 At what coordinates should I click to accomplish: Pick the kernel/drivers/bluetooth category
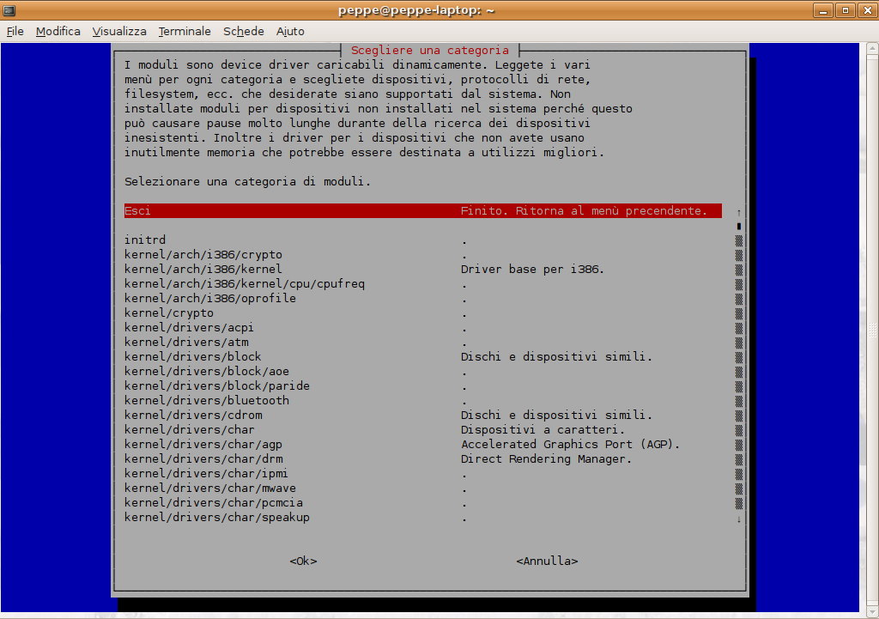pyautogui.click(x=206, y=401)
